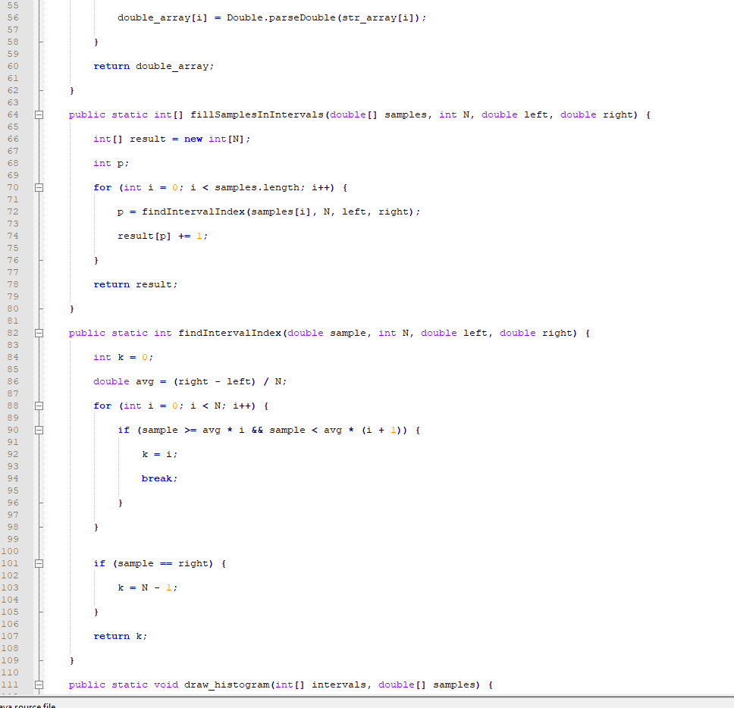Viewport: 734px width, 708px height.
Task: Collapse the if block fold on line 90
Action: point(39,430)
